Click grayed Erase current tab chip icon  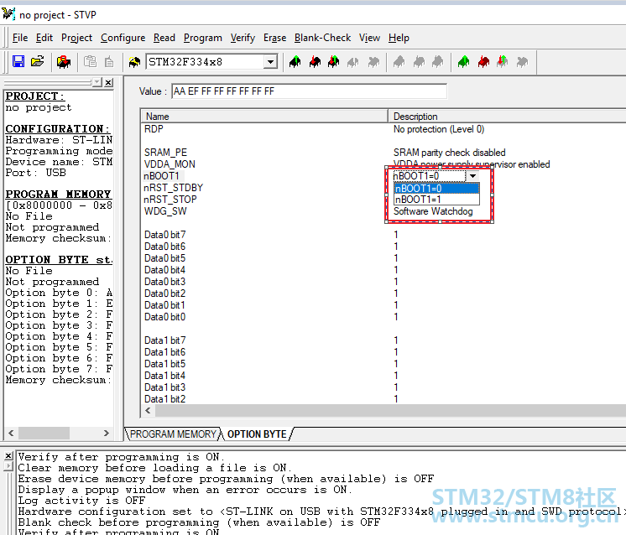click(x=353, y=62)
